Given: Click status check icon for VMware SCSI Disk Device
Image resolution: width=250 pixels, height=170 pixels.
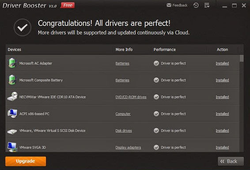Looking at the screenshot, I should (x=156, y=131).
